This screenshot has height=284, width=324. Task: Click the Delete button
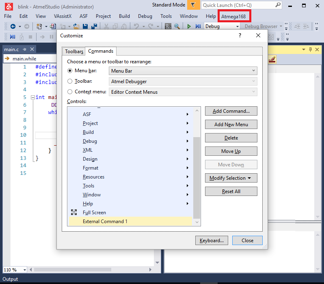[x=231, y=138]
